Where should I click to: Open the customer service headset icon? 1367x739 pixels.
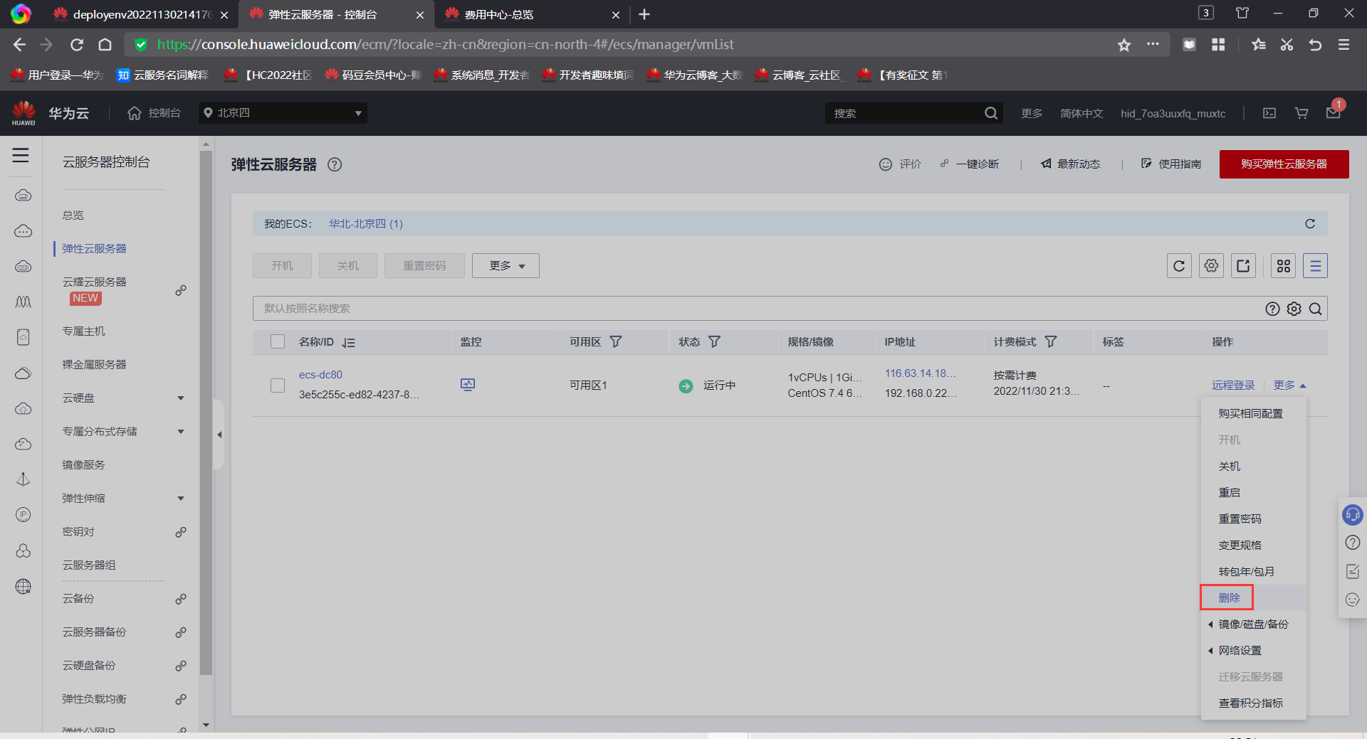click(1353, 514)
